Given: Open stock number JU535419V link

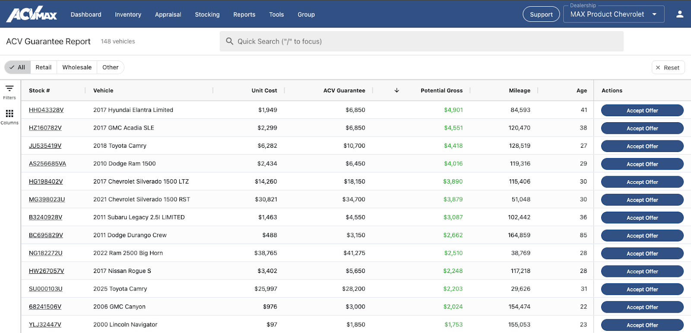Looking at the screenshot, I should click(45, 146).
